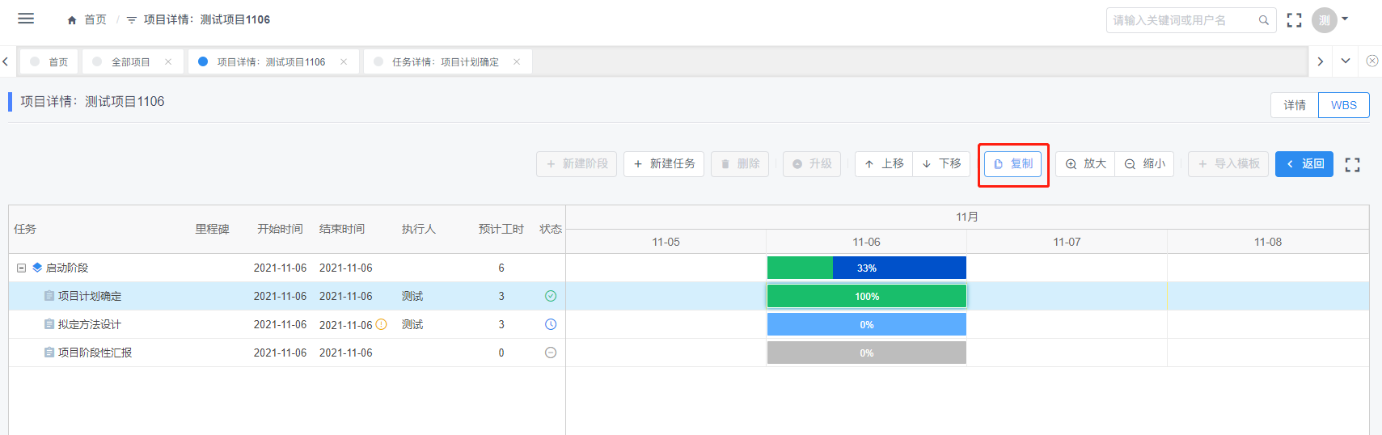Click the 任务 column header

coord(25,229)
